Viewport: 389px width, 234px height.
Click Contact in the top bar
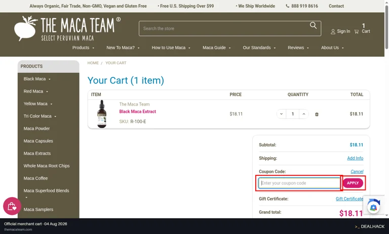point(336,6)
